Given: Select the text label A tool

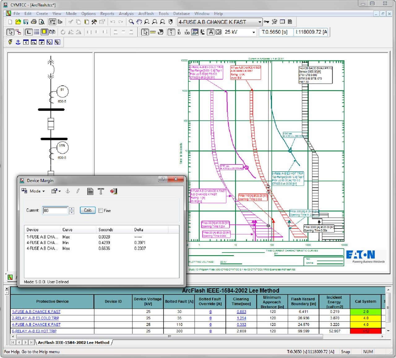Looking at the screenshot, I should tap(211, 32).
